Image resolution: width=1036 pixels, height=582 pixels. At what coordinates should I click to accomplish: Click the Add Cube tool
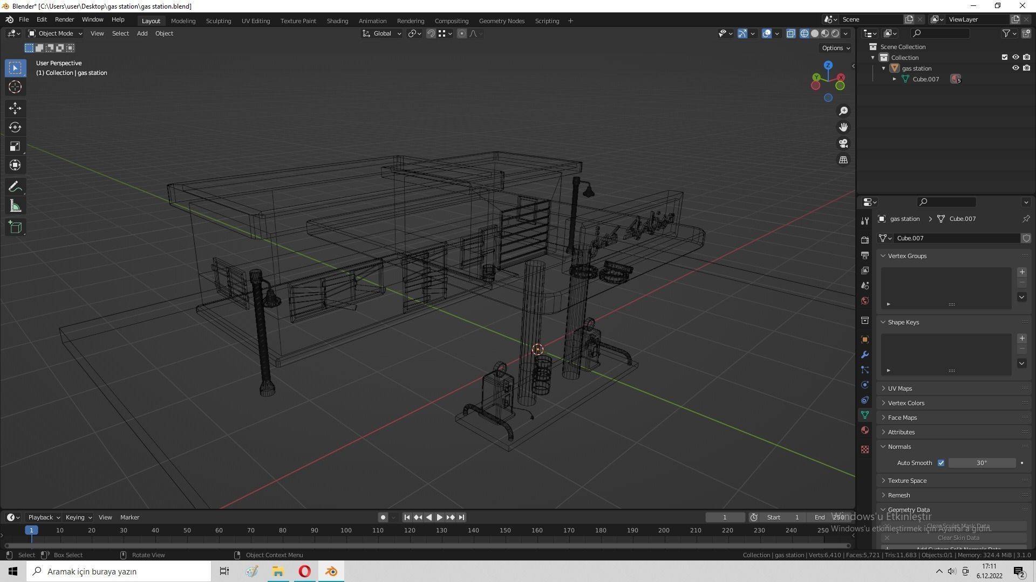15,227
